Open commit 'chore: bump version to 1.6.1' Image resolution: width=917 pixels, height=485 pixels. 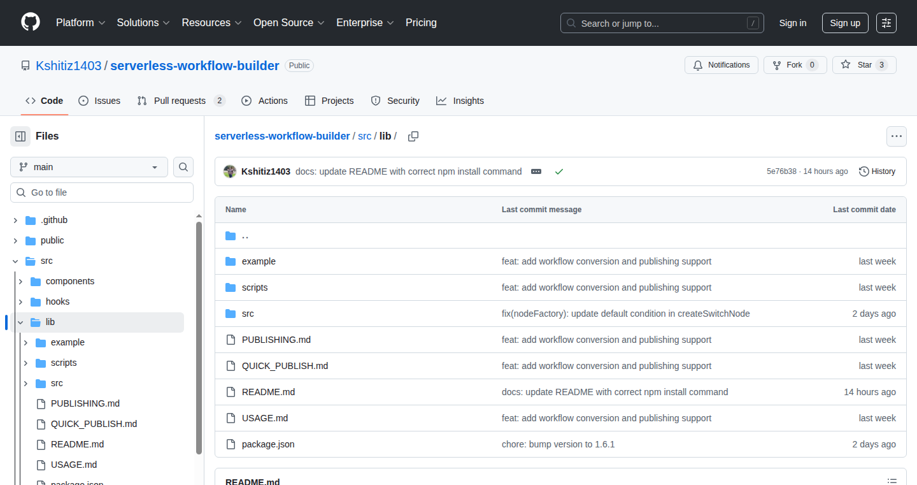pyautogui.click(x=558, y=444)
